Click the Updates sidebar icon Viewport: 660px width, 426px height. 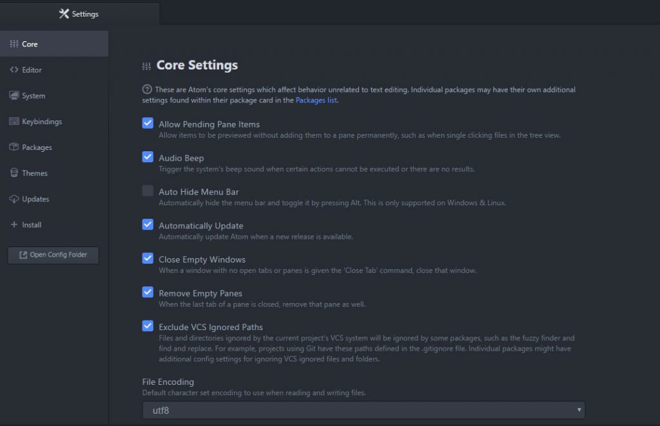[13, 198]
